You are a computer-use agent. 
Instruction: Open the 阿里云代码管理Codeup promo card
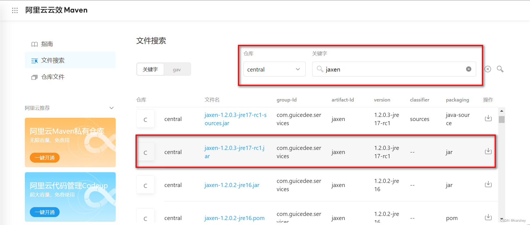click(x=70, y=197)
